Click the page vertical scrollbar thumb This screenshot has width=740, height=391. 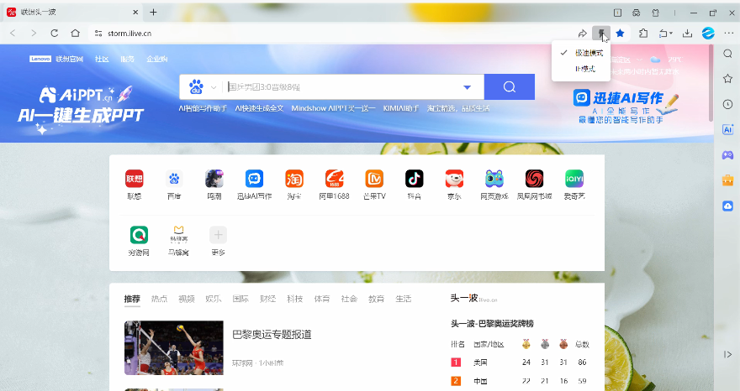pyautogui.click(x=711, y=82)
